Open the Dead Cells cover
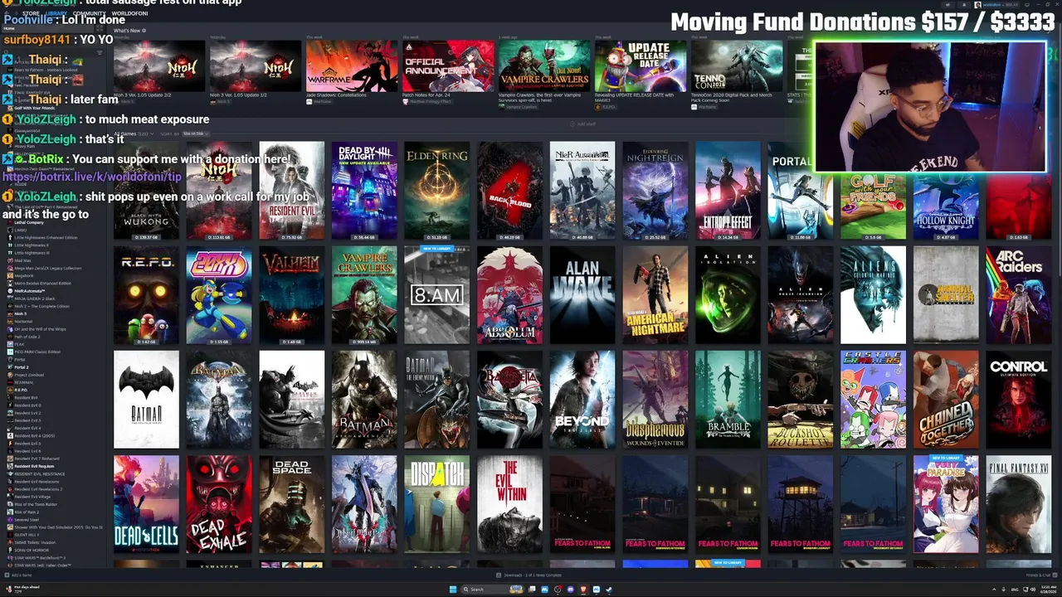The width and height of the screenshot is (1062, 597). click(x=146, y=504)
